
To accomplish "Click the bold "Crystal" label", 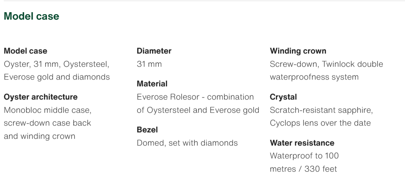I will [283, 97].
